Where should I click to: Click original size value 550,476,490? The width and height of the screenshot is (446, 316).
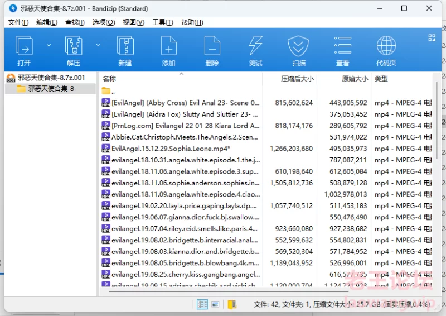[x=348, y=217]
